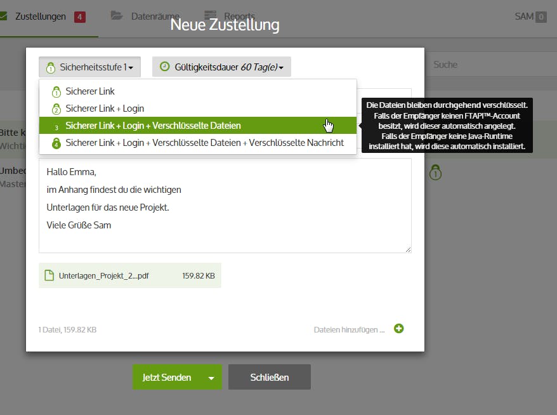Open the Gültigkeitsdauer 60 Tag(e) dropdown

point(221,67)
